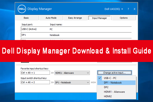Image resolution: width=153 pixels, height=102 pixels.
Task: Select HDMI1 - Alienware from the input menu
Action: [x=117, y=92]
